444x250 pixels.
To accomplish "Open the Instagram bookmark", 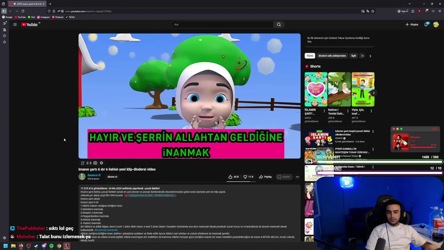I will (x=43, y=17).
